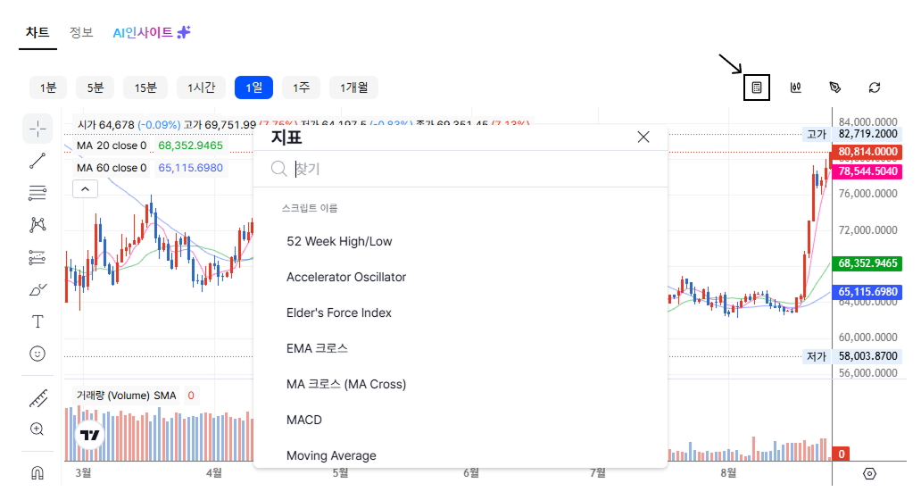Open the forecast and measurement tool
This screenshot has width=921, height=500.
37,257
